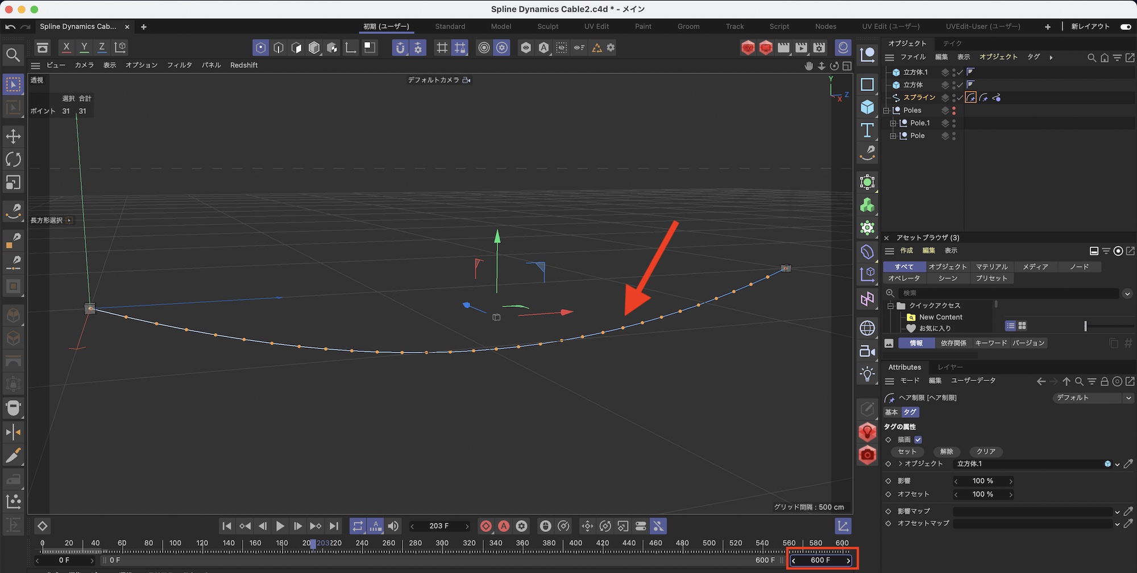1137x573 pixels.
Task: Select the Move tool in left toolbar
Action: (13, 136)
